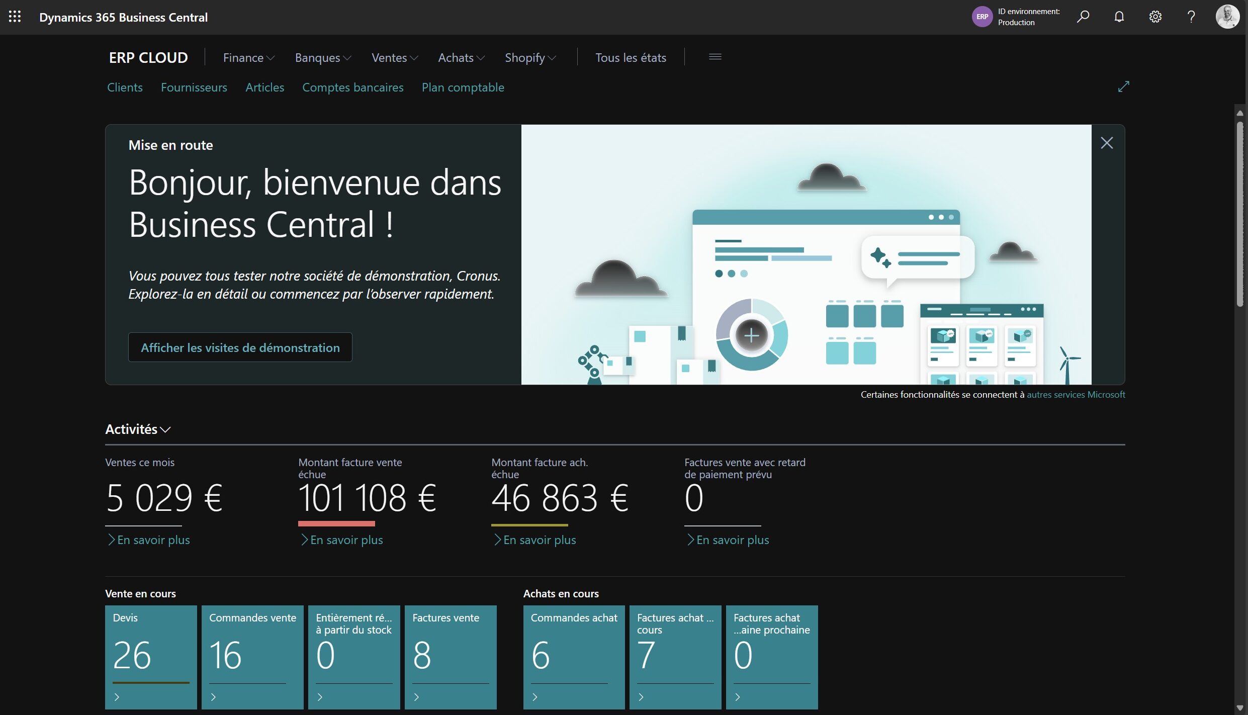1248x715 pixels.
Task: Go to Clients list
Action: tap(125, 87)
